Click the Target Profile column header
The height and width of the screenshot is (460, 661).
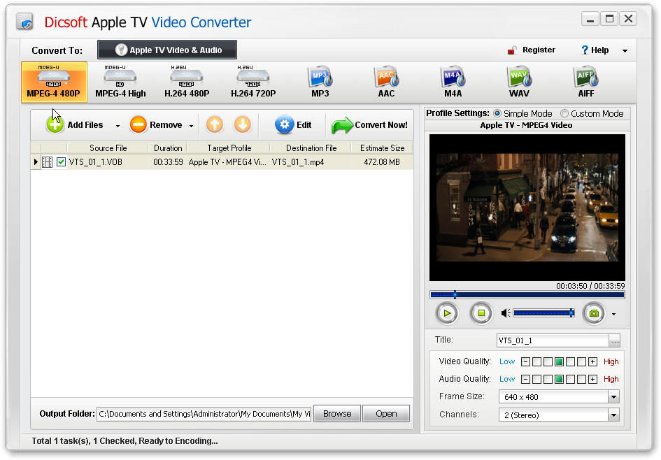(x=229, y=148)
